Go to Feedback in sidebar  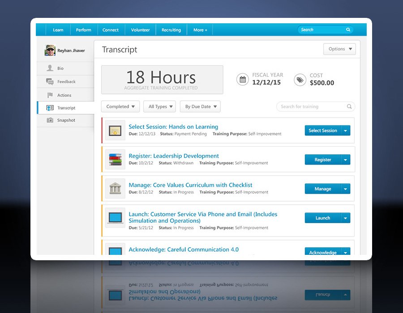(65, 81)
